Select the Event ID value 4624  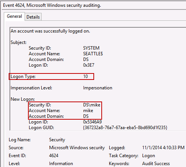click(x=54, y=156)
